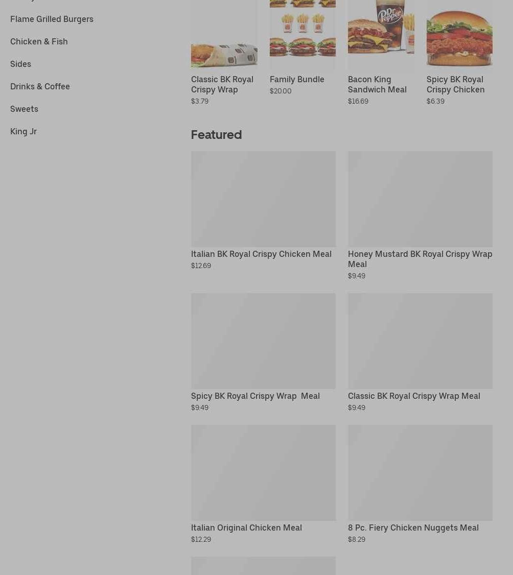This screenshot has width=513, height=575.
Task: Jump to the Sweets category
Action: coord(24,109)
